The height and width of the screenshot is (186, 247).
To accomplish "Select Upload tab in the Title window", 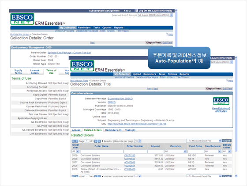I will click(137, 74).
